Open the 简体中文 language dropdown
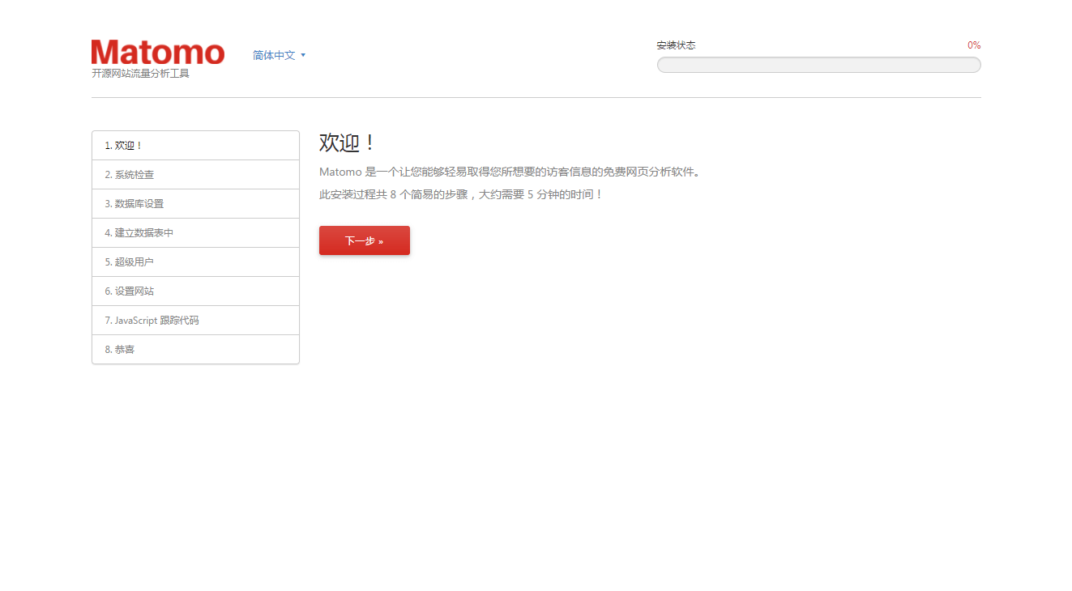 (x=279, y=55)
